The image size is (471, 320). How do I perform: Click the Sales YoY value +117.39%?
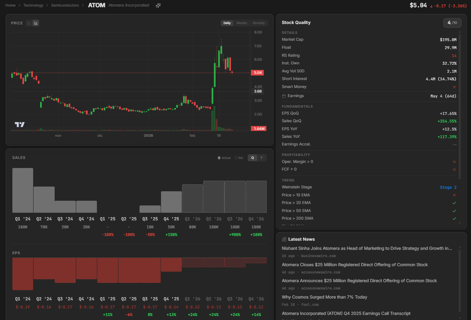(x=447, y=137)
